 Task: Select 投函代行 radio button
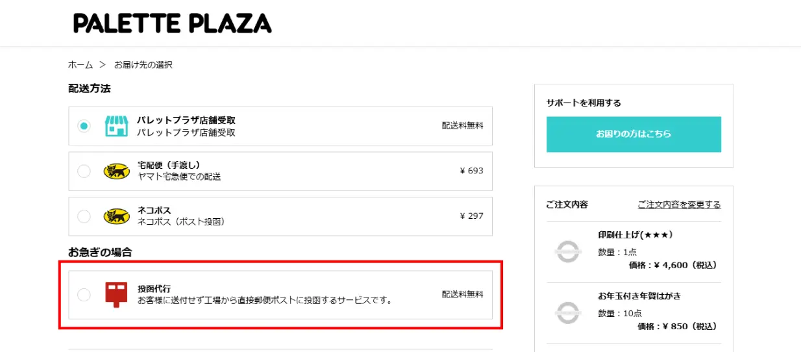coord(84,295)
